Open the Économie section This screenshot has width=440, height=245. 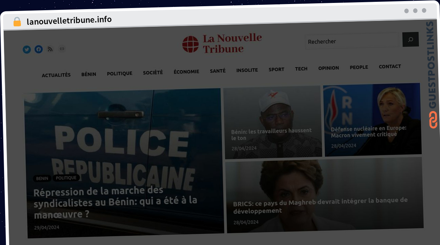pos(186,72)
